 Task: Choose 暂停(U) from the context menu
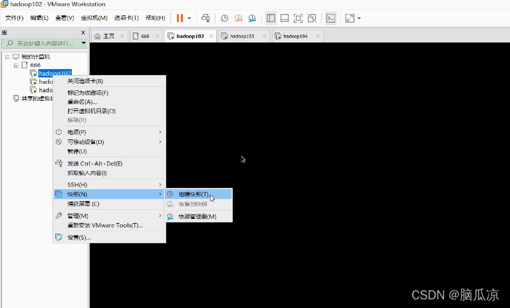(110, 151)
